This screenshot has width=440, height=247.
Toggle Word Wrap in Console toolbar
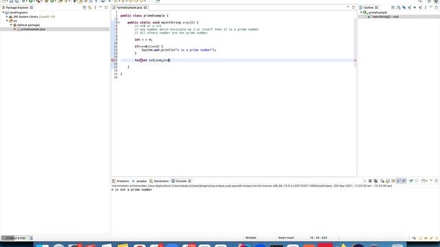click(393, 181)
